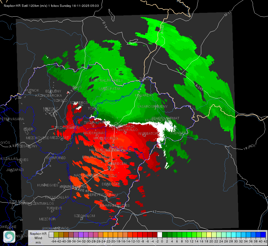Screen dimensions: 268x246
Task: Click the NYIRBATOR label
Action: [148, 133]
